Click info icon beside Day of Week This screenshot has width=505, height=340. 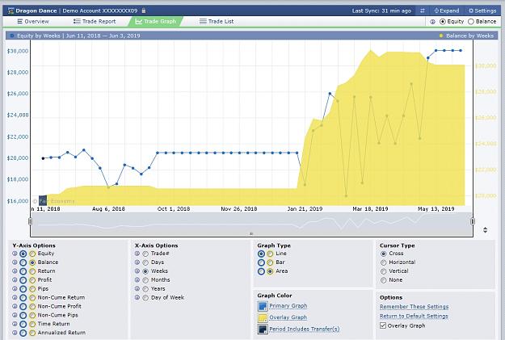pyautogui.click(x=137, y=297)
